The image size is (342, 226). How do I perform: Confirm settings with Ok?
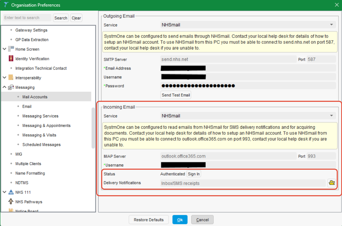[x=180, y=219]
